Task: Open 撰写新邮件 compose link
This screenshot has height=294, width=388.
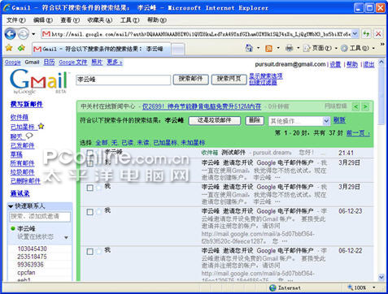Action: pyautogui.click(x=27, y=104)
